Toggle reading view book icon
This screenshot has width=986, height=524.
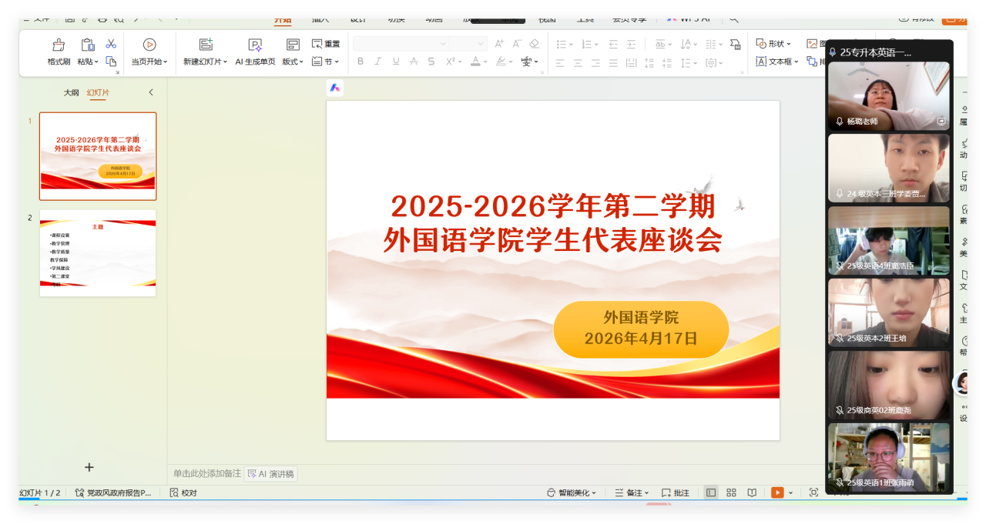(752, 492)
